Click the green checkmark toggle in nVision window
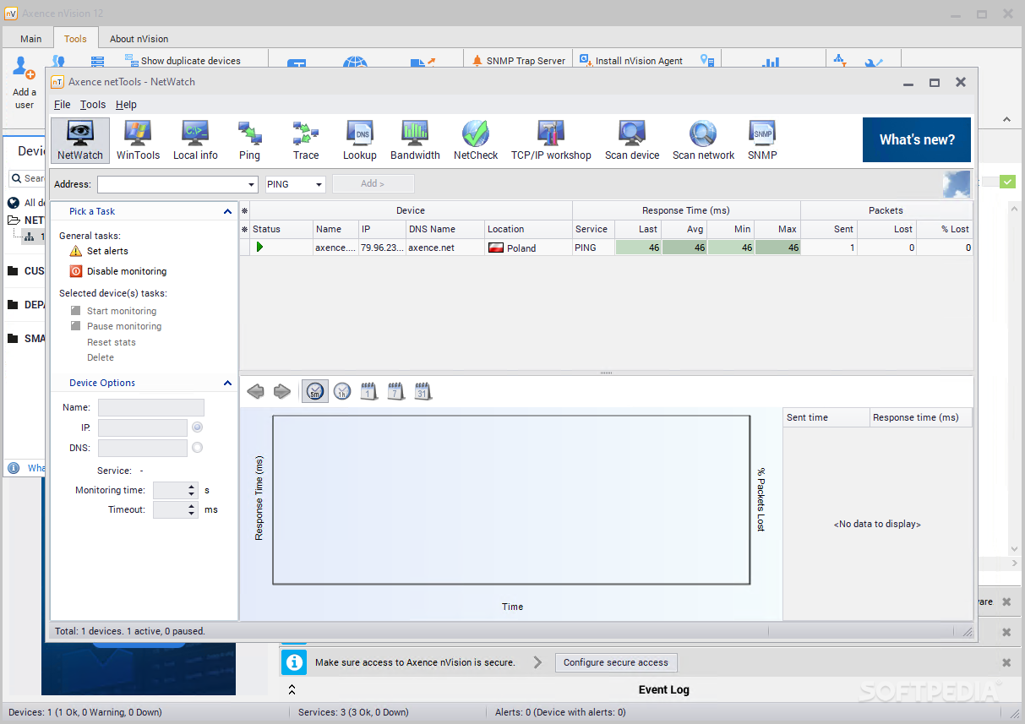Image resolution: width=1025 pixels, height=724 pixels. (1007, 182)
